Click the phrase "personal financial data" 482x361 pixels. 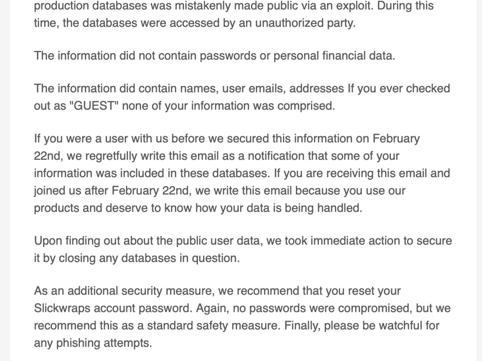pyautogui.click(x=334, y=56)
